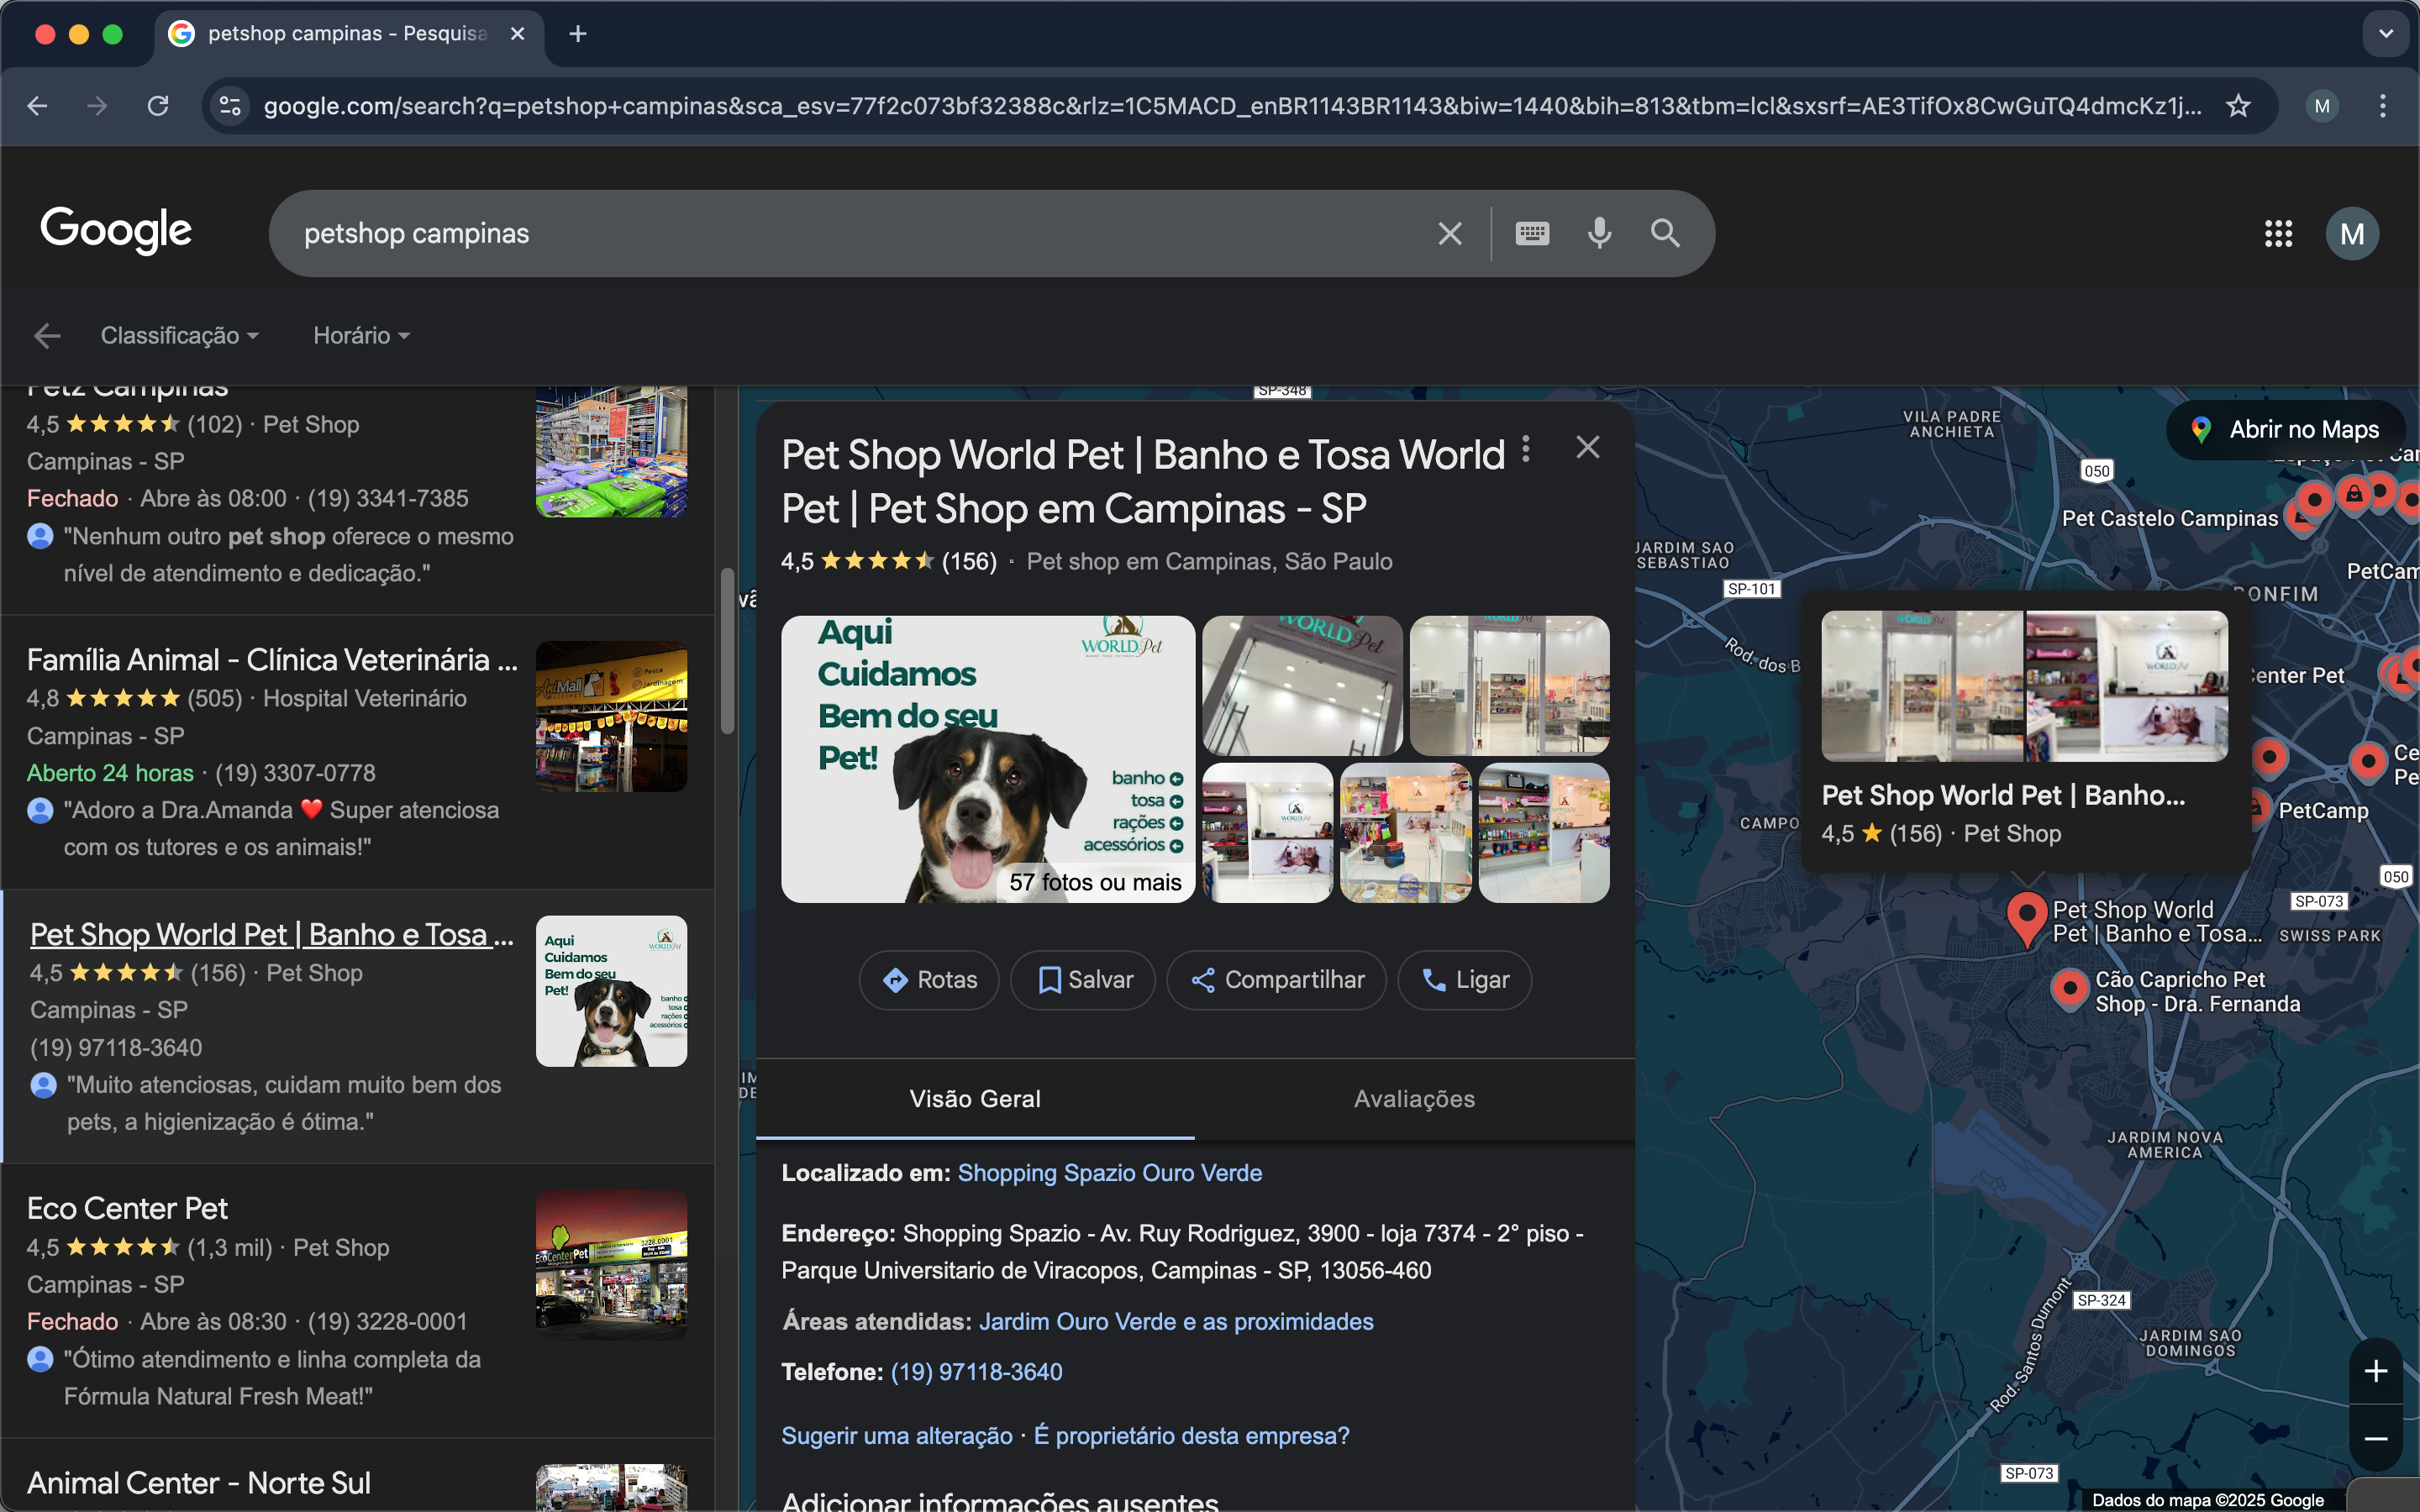The height and width of the screenshot is (1512, 2420).
Task: Click the Salvar bookmark button
Action: coord(1083,980)
